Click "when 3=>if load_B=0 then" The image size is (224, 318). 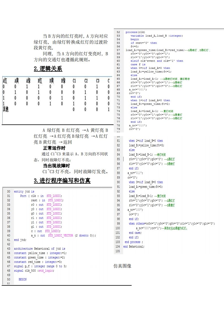pos(146,182)
